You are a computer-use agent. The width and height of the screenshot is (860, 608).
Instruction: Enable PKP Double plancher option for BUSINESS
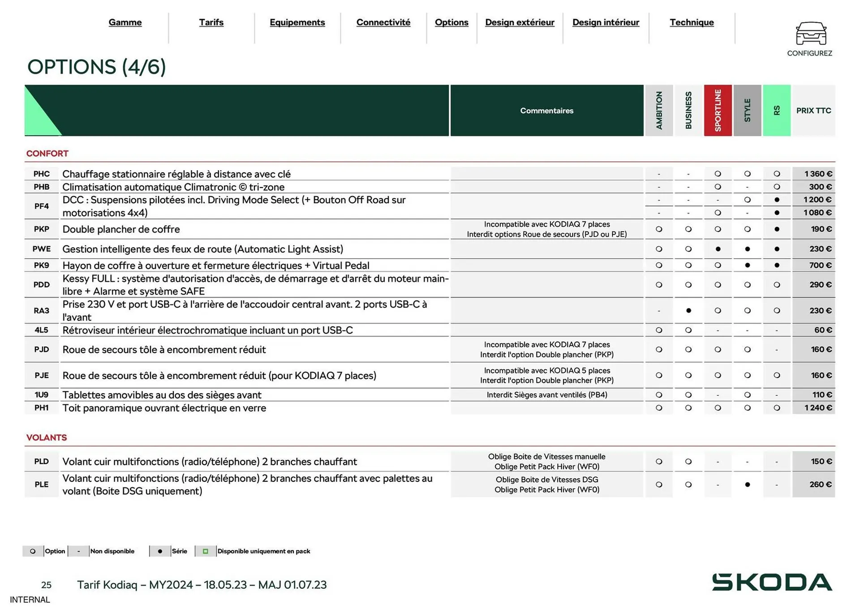tap(688, 229)
